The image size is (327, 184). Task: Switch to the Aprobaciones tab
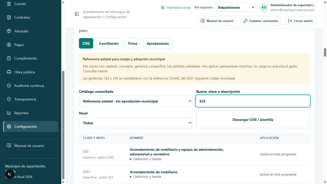click(x=158, y=43)
